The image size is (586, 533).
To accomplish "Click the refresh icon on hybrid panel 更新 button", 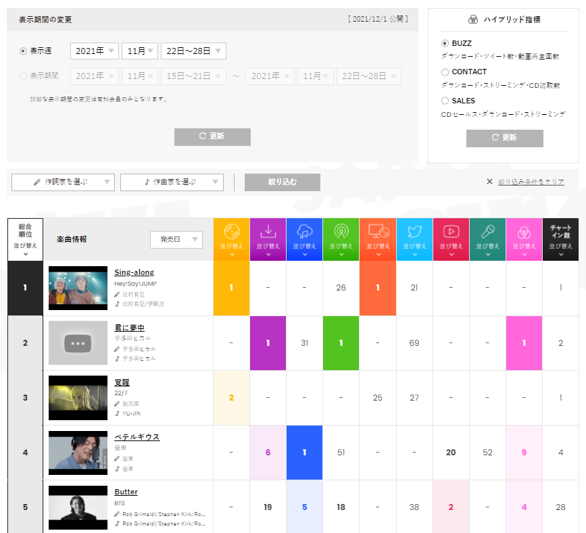I will (495, 137).
